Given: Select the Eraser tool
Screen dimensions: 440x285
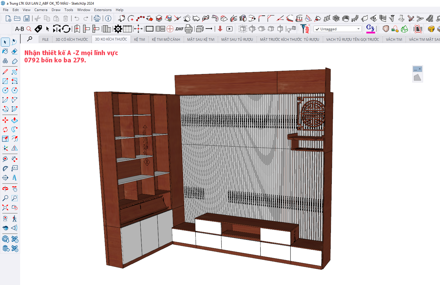Looking at the screenshot, I should click(x=14, y=51).
